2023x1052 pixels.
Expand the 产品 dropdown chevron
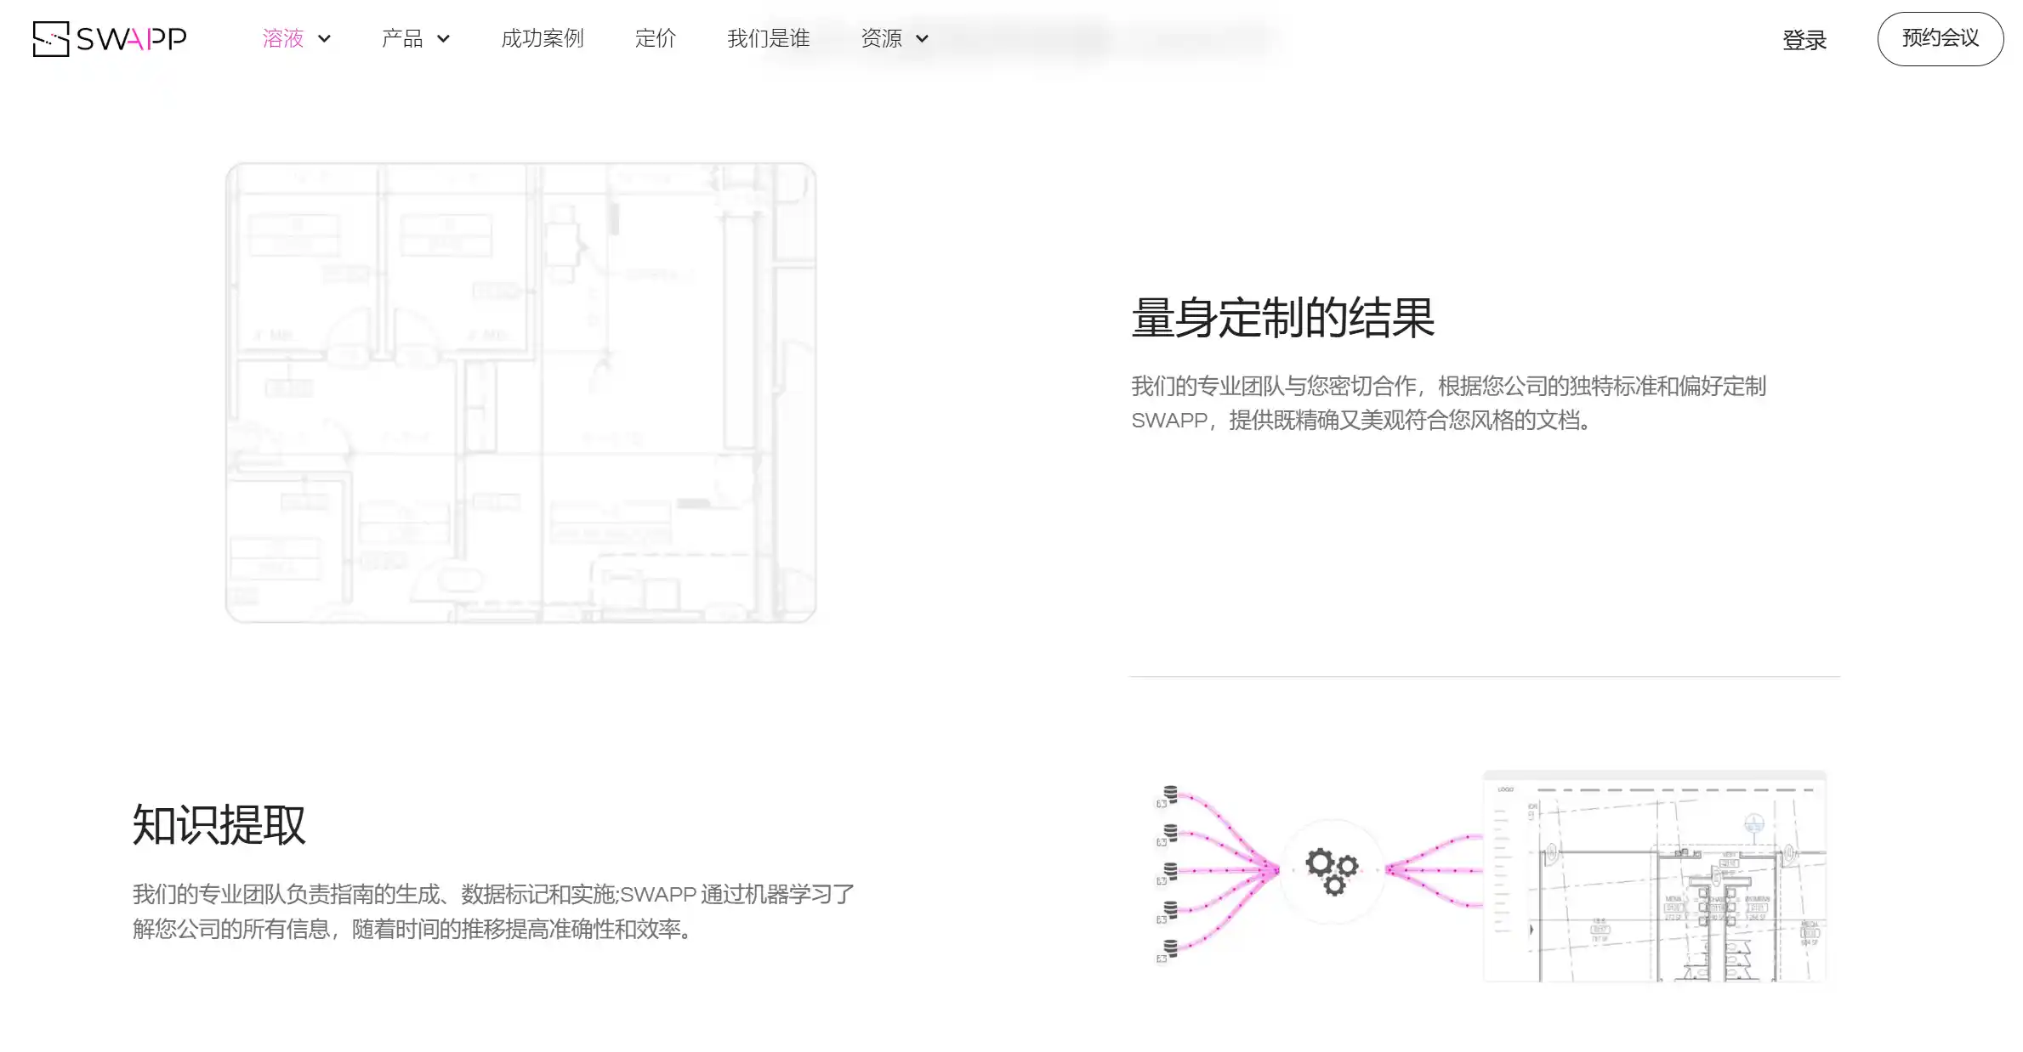443,39
